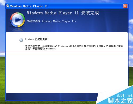The width and height of the screenshot is (133, 104).
Task: Click the large Windows Media Player logo
Action: [18, 20]
